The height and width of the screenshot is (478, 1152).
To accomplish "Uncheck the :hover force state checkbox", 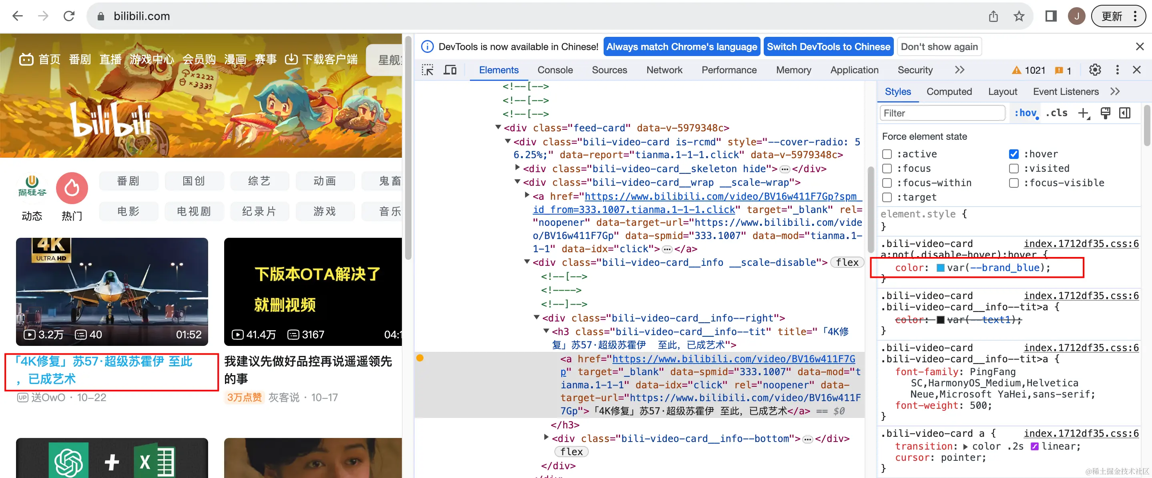I will coord(1014,154).
